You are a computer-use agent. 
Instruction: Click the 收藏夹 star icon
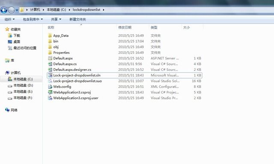(7, 29)
